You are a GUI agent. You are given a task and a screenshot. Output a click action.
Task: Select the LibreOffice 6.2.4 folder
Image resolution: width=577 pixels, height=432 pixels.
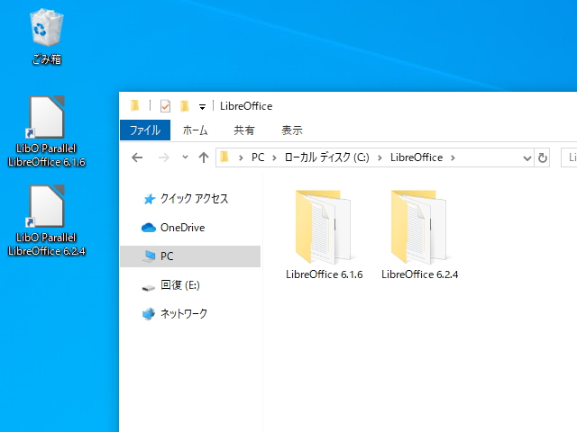pyautogui.click(x=419, y=235)
